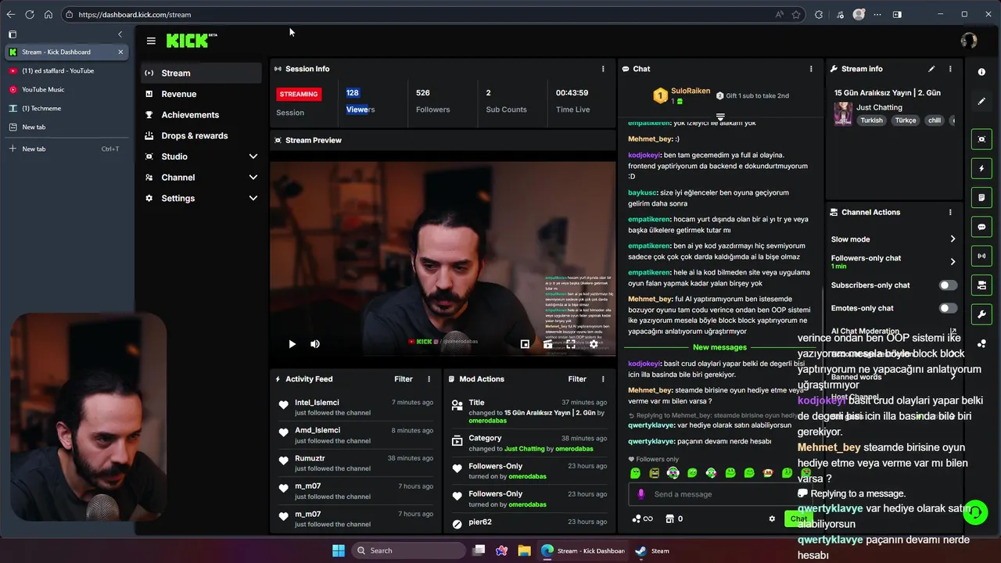
Task: Open the hamburger menu next to Kick logo
Action: (x=151, y=41)
